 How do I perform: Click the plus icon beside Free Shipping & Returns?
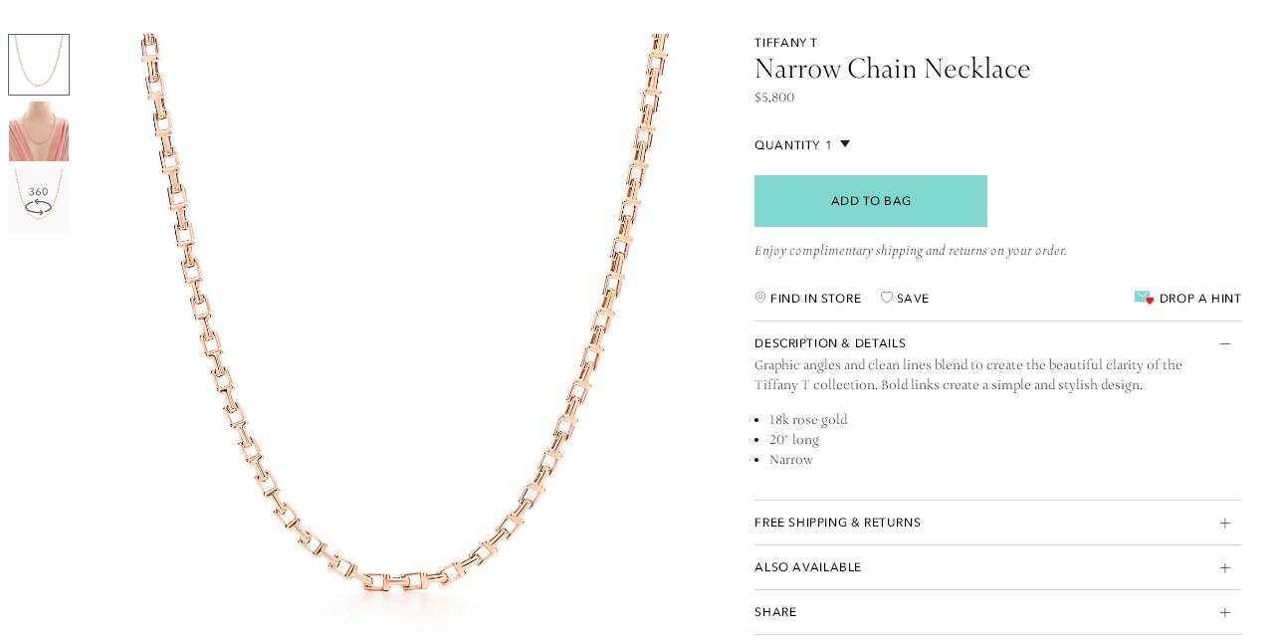click(x=1225, y=524)
